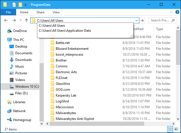Switch to details view icon
181x133 pixels.
pyautogui.click(x=170, y=129)
